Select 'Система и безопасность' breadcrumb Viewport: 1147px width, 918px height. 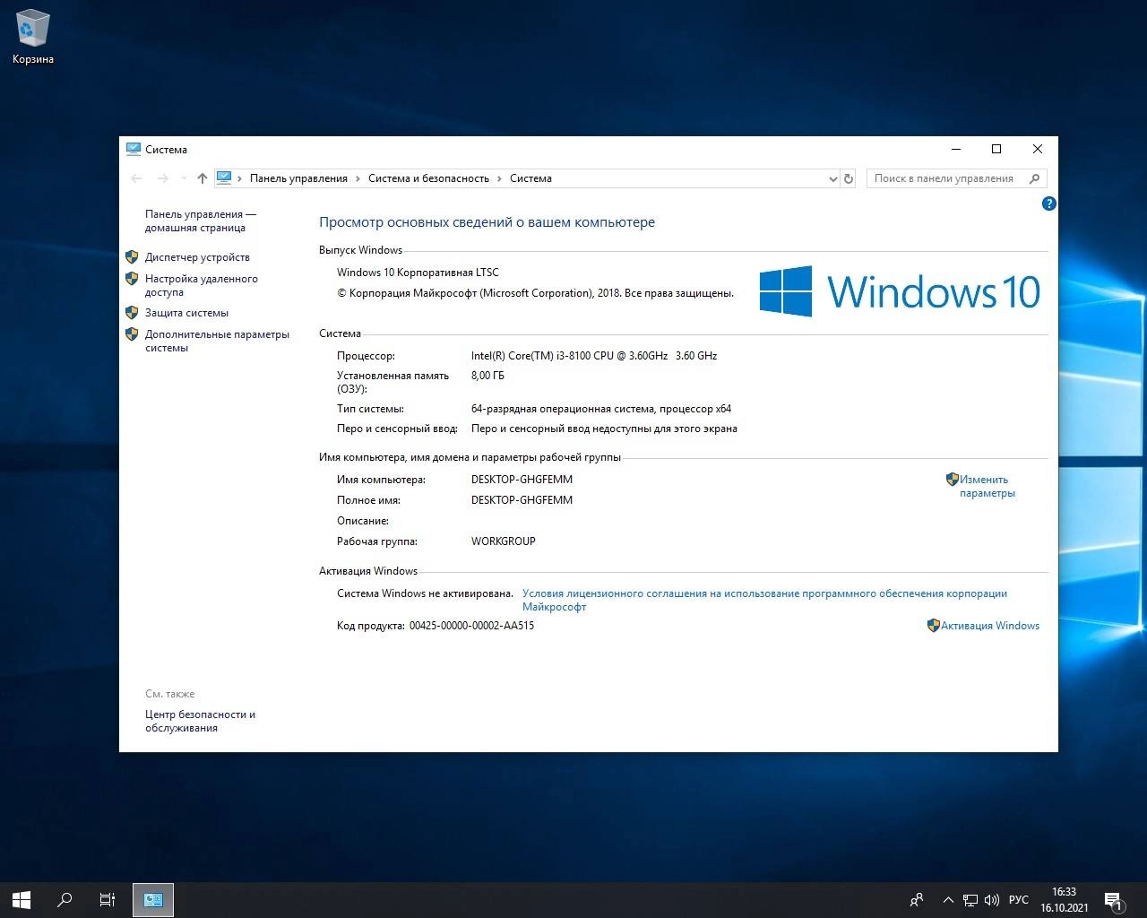coord(428,178)
